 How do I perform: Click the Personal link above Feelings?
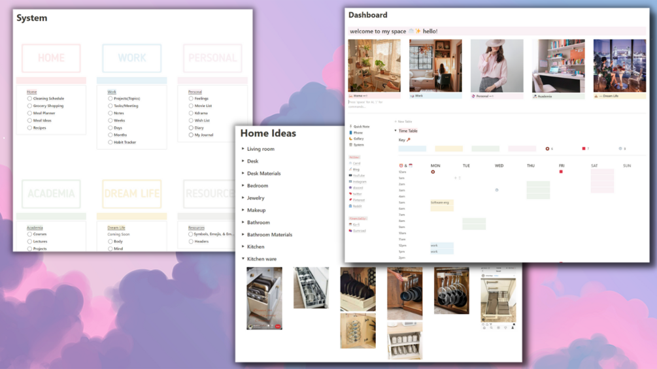[195, 91]
